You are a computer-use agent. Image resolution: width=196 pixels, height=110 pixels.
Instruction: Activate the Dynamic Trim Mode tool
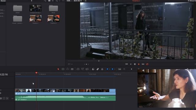coord(67,69)
